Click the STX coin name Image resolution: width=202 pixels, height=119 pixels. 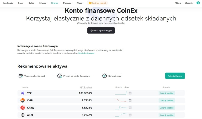[29, 93]
